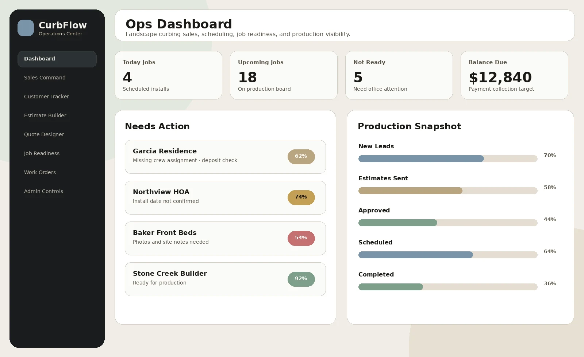The image size is (584, 357).
Task: Click "Missing crew assignment · deposit check" text
Action: tap(185, 160)
